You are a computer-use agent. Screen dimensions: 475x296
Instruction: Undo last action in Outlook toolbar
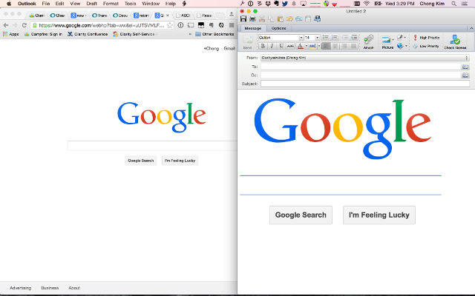[x=289, y=18]
